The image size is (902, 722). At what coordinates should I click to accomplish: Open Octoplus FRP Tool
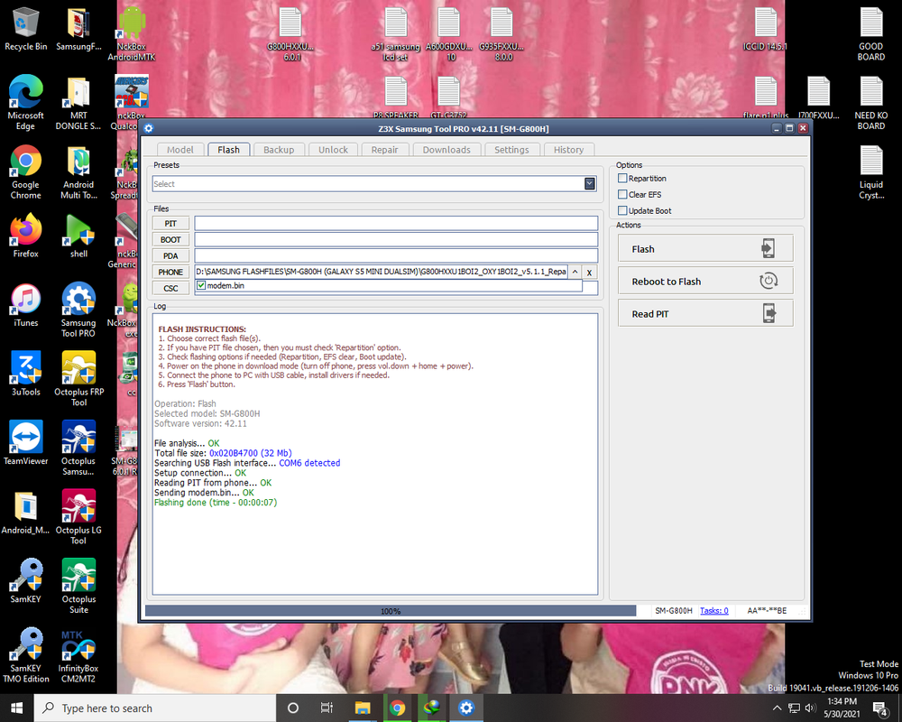(x=78, y=379)
